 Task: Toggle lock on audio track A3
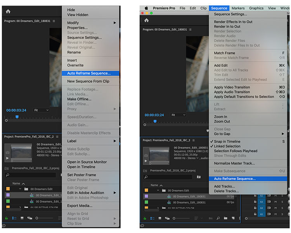pyautogui.click(x=255, y=202)
